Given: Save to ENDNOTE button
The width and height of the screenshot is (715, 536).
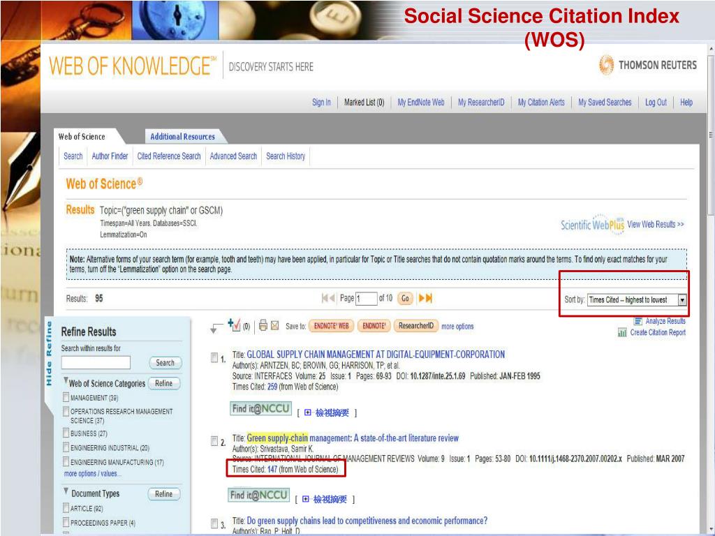Looking at the screenshot, I should click(374, 326).
